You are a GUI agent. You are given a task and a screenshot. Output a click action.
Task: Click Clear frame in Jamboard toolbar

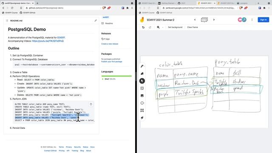point(193,27)
